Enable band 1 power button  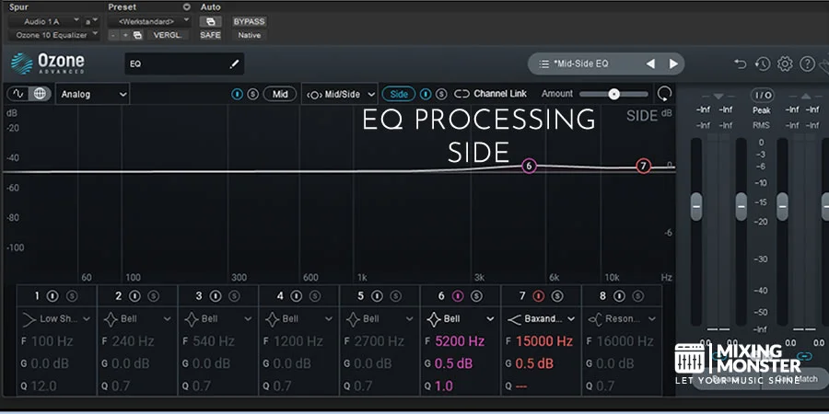(x=53, y=296)
